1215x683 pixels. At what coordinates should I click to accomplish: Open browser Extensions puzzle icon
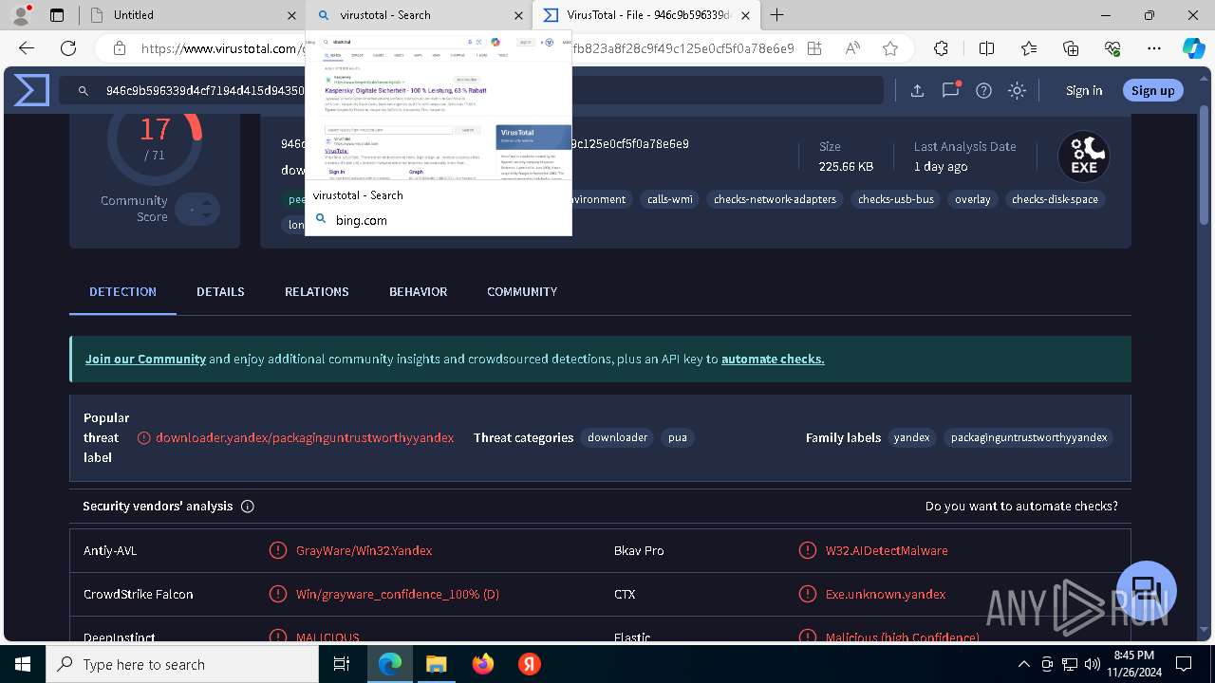point(941,48)
